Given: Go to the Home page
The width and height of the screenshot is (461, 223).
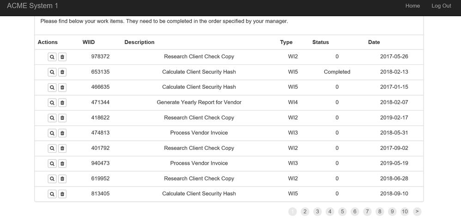Looking at the screenshot, I should point(412,6).
